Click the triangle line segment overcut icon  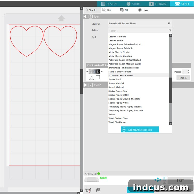coord(91,78)
